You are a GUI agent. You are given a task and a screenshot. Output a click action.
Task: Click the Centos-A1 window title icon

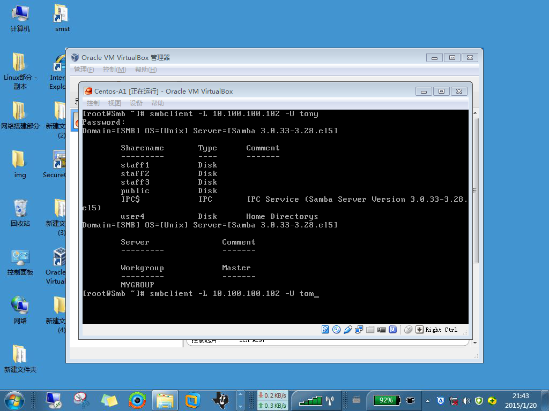(x=88, y=91)
